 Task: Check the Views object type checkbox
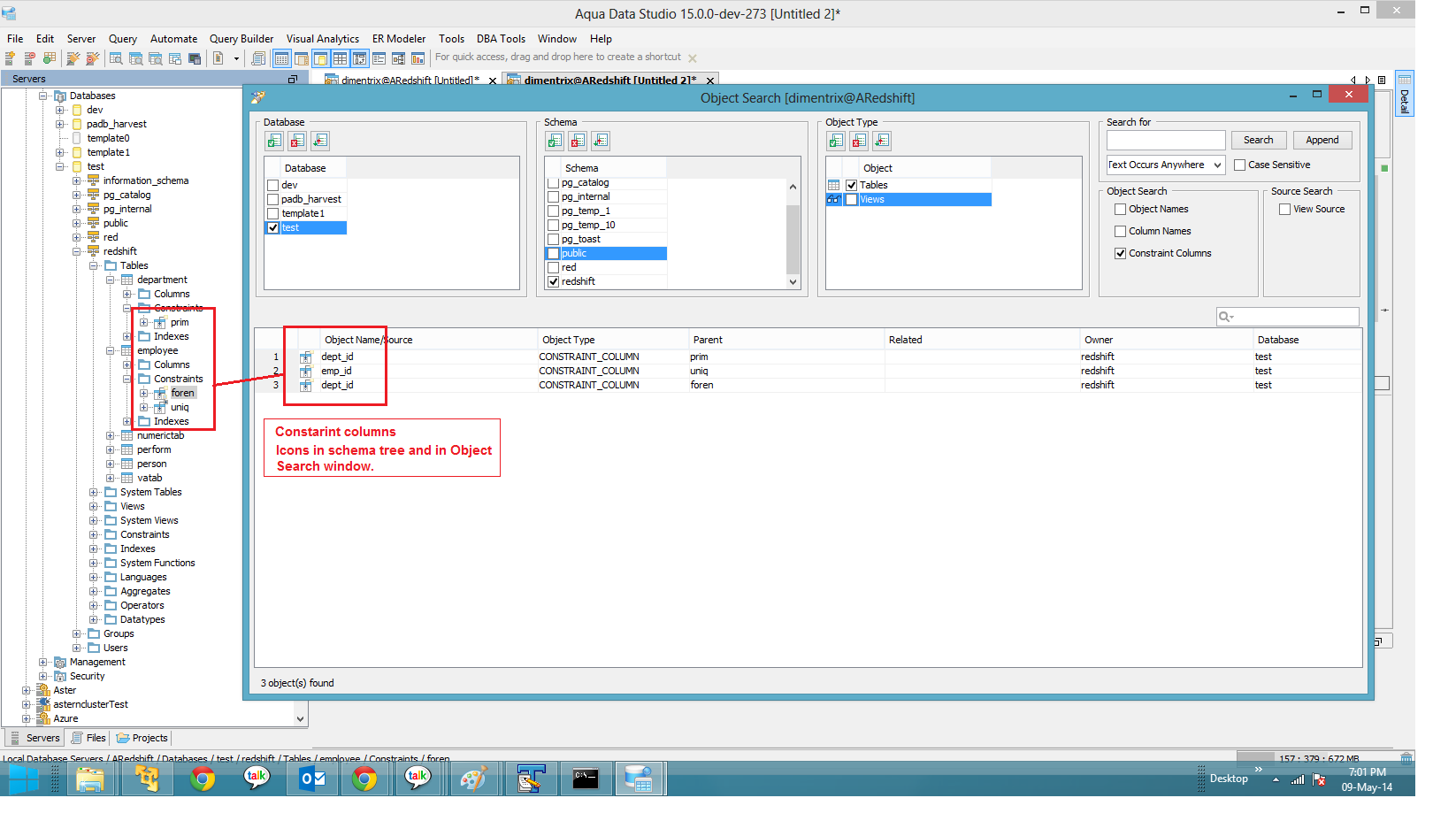(x=851, y=200)
